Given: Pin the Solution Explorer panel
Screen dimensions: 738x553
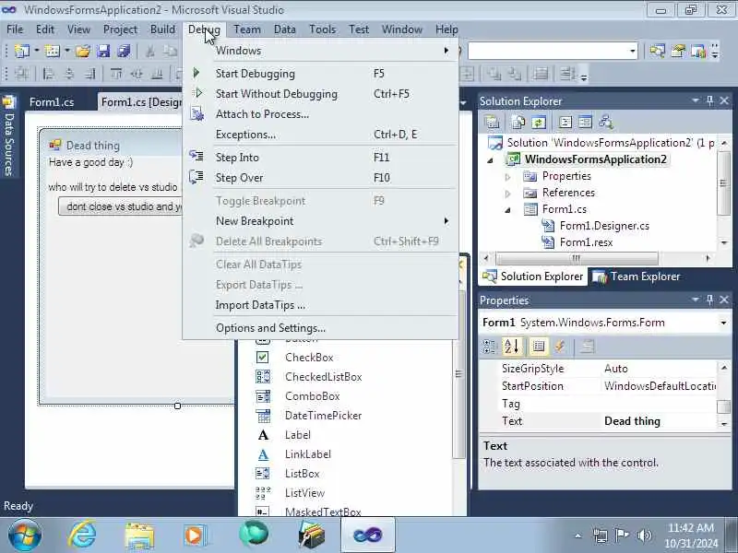Looking at the screenshot, I should (710, 100).
